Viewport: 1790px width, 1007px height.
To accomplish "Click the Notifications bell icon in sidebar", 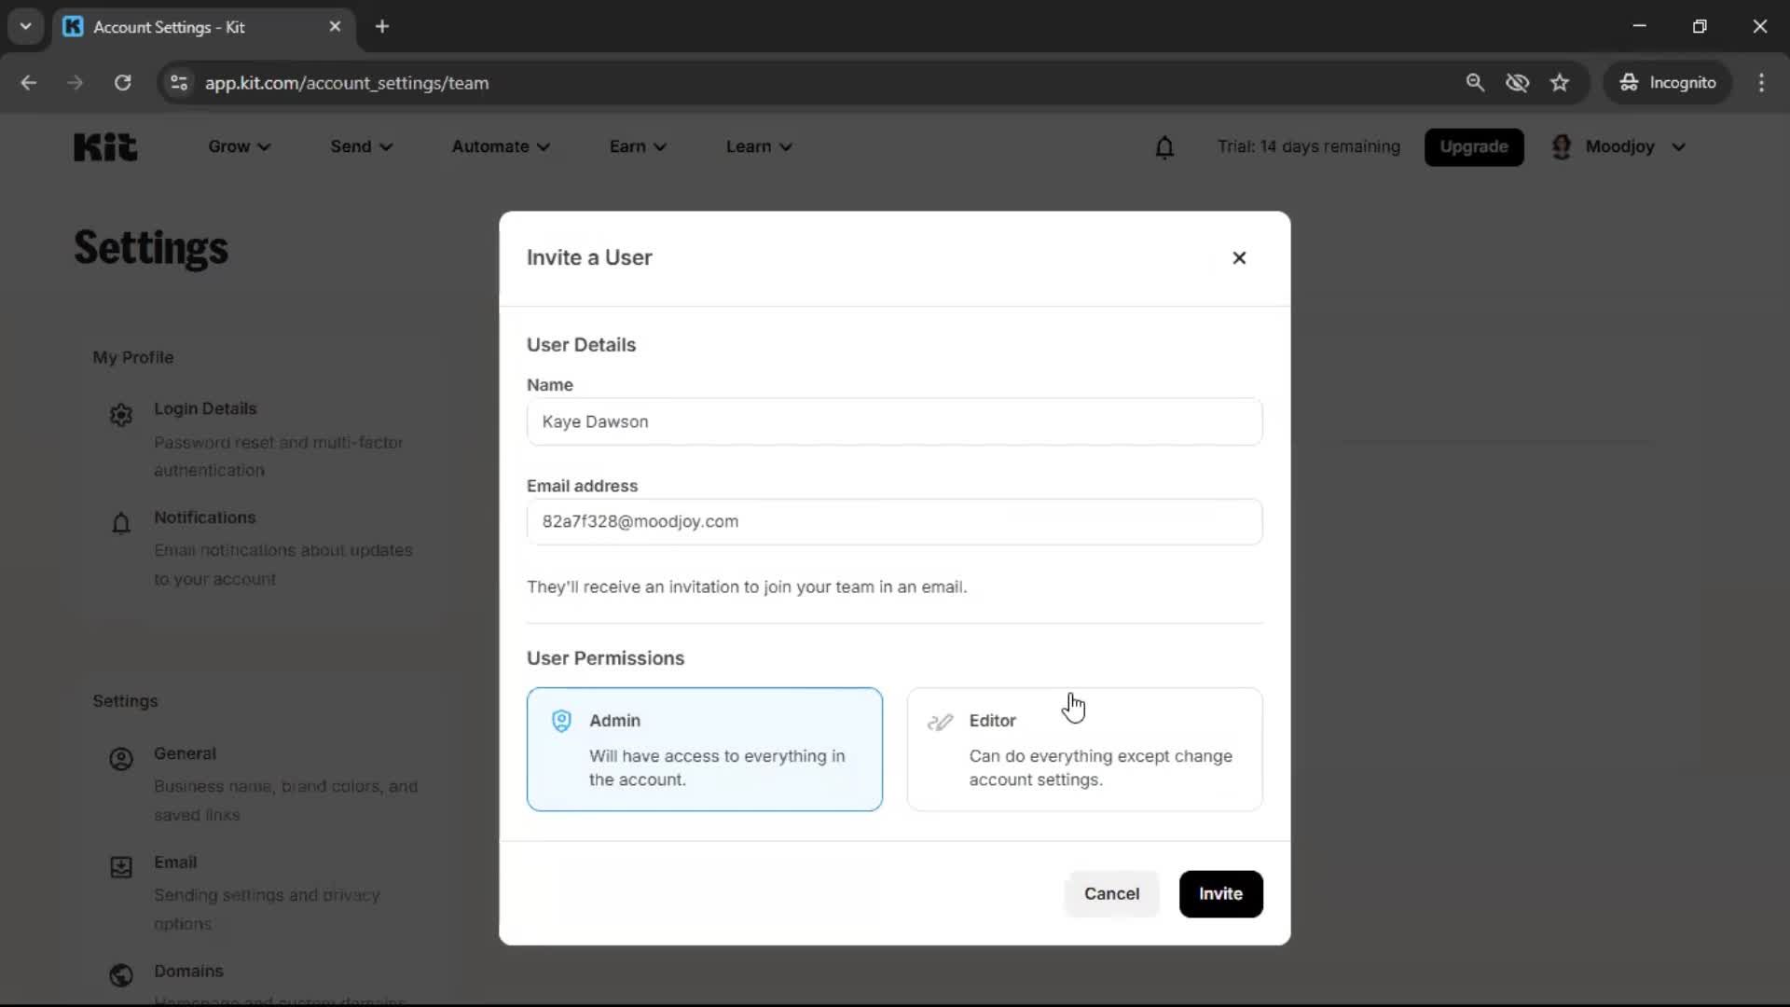I will click(120, 523).
